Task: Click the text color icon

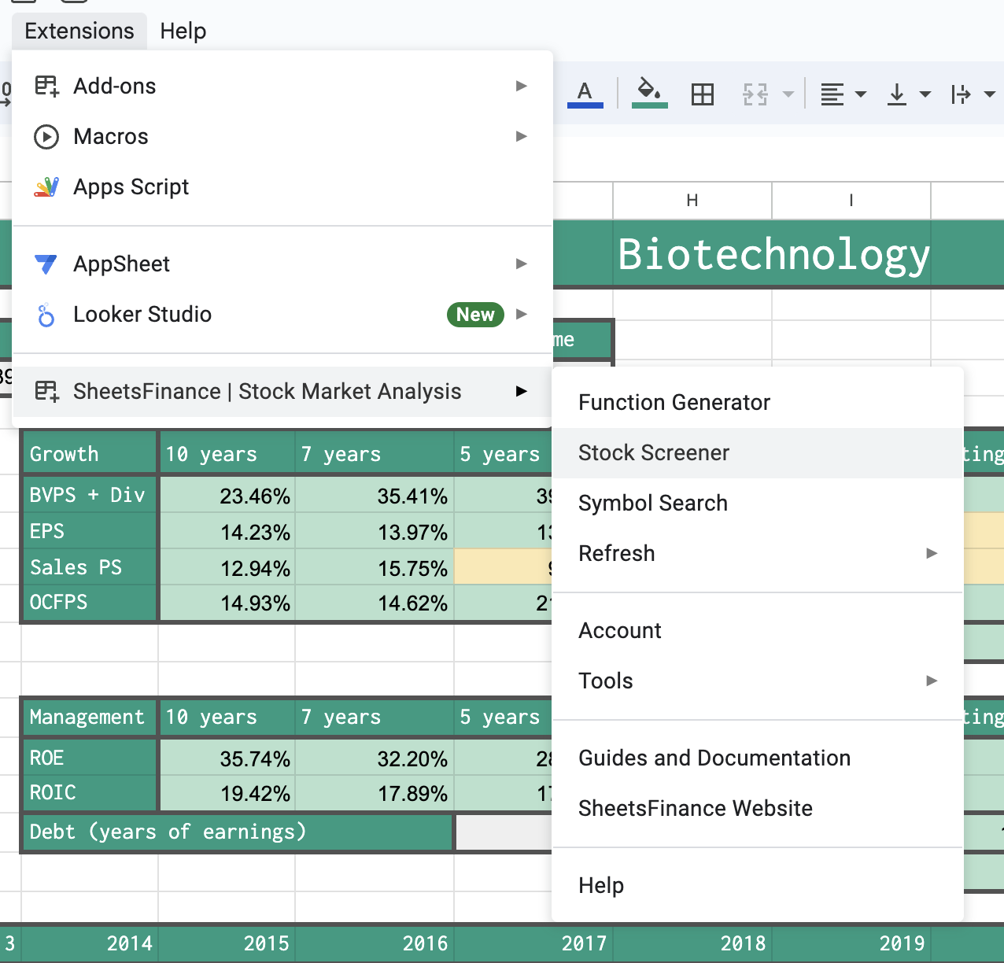Action: click(585, 94)
